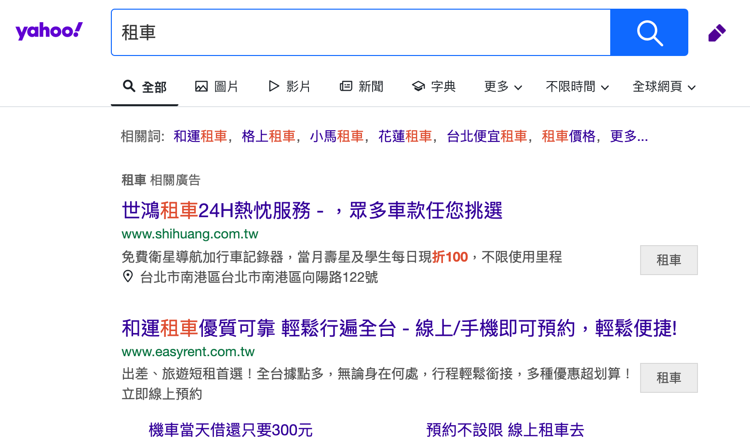
Task: Open the 字典 tab
Action: pyautogui.click(x=434, y=87)
